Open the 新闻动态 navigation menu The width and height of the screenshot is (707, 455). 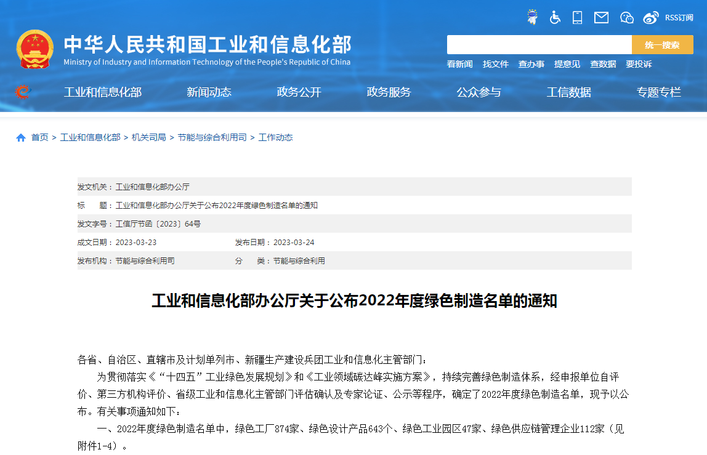pos(209,92)
